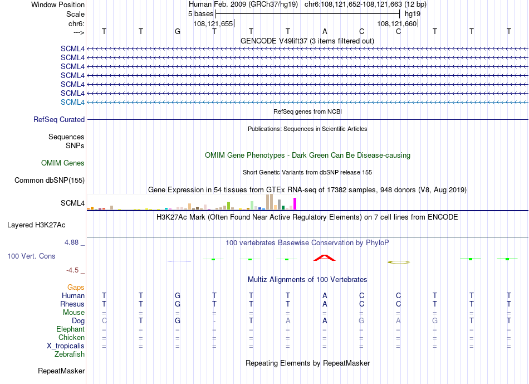This screenshot has height=384, width=529.
Task: Open the GENCODE V49lift37 track title
Action: [x=307, y=41]
